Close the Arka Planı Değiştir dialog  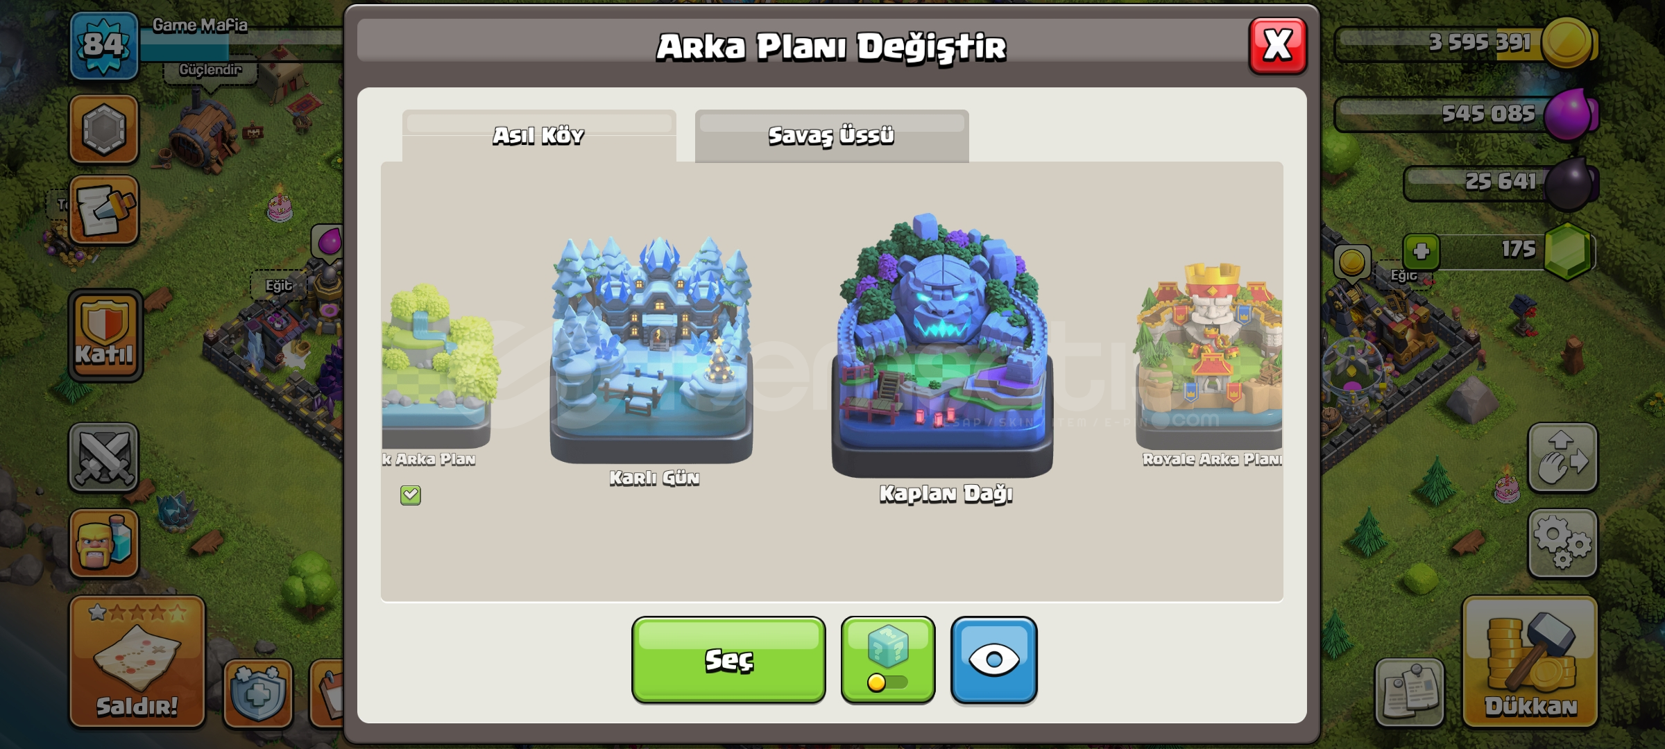(x=1278, y=46)
